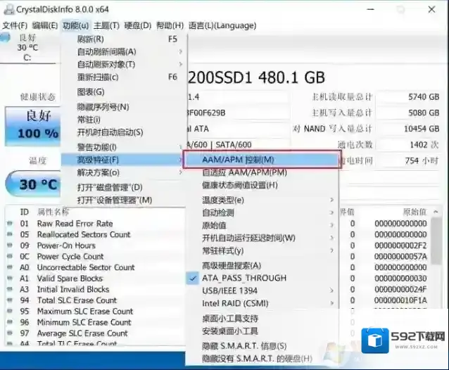Click the disk health status circle icon
This screenshot has width=449, height=370.
[x=6, y=39]
